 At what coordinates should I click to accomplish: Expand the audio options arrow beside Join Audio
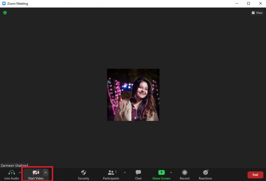point(20,172)
